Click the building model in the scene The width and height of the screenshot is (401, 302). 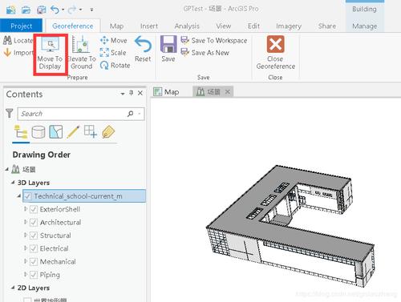290,226
